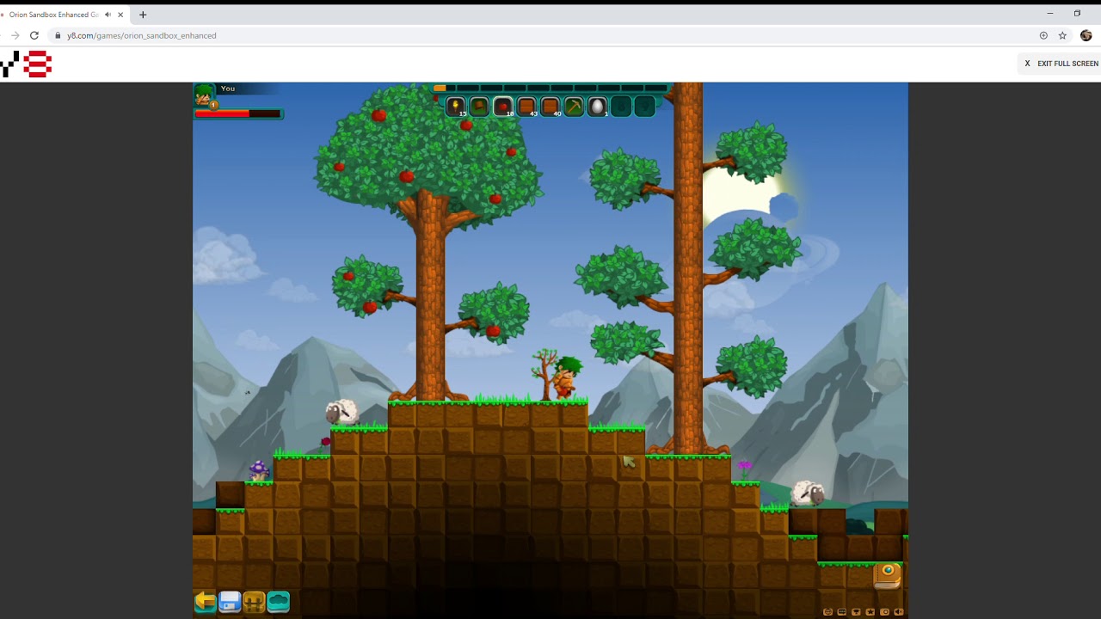
Task: Close the Orion Sandbox Enhanced tab
Action: tap(120, 15)
